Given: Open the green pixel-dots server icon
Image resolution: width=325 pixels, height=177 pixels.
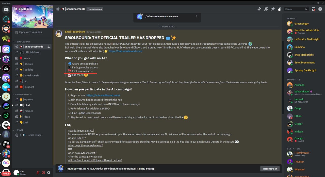Looking at the screenshot, I should point(6,116).
